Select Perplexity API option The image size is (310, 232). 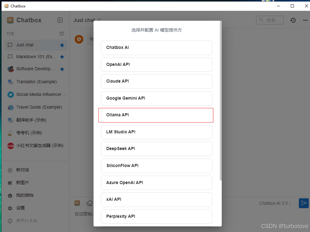pos(157,217)
